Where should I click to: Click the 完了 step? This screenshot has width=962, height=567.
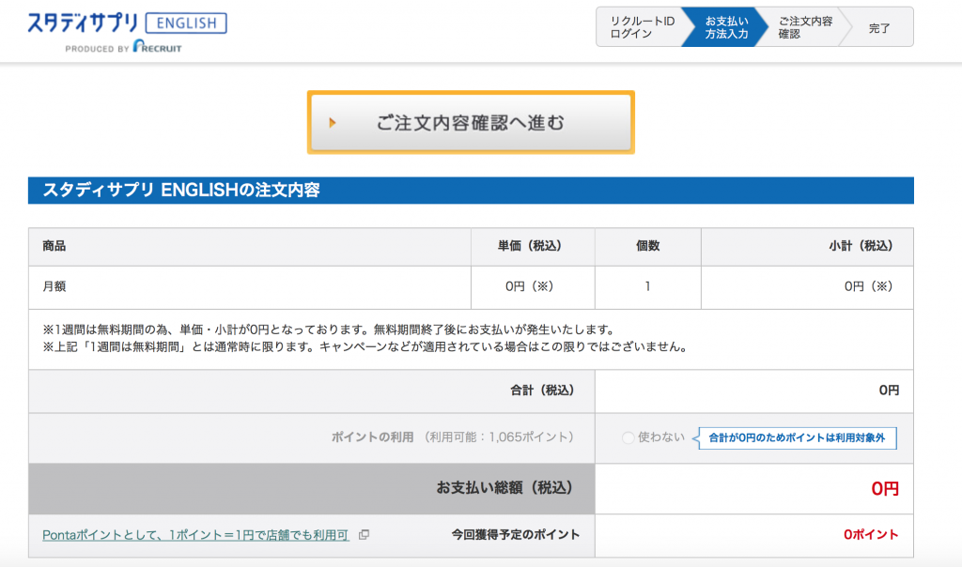tap(879, 27)
